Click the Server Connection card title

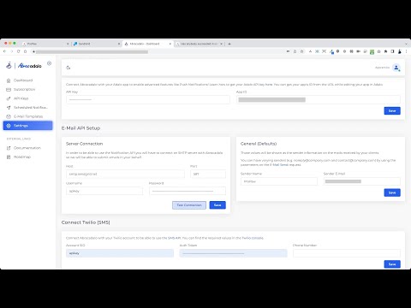click(84, 144)
